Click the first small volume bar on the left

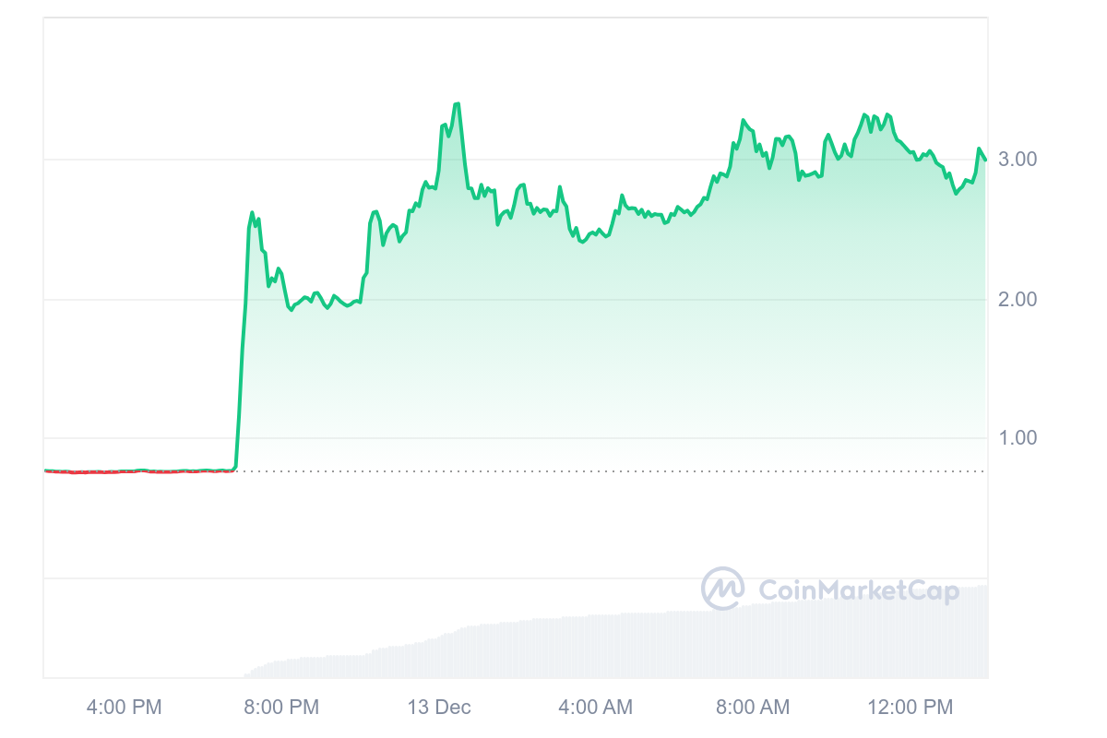pyautogui.click(x=247, y=674)
